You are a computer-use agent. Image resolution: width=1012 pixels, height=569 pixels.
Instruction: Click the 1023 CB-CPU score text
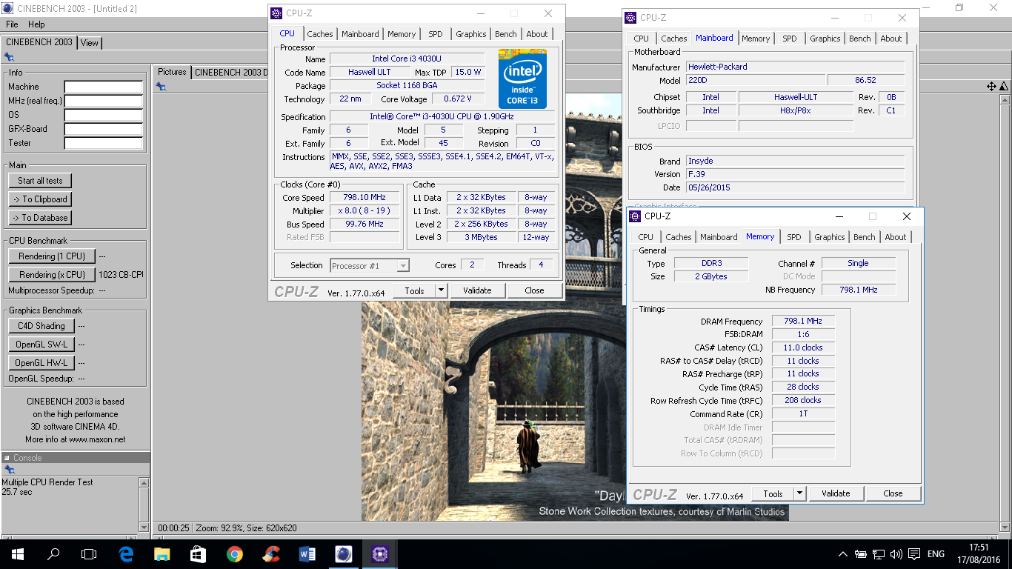(121, 275)
